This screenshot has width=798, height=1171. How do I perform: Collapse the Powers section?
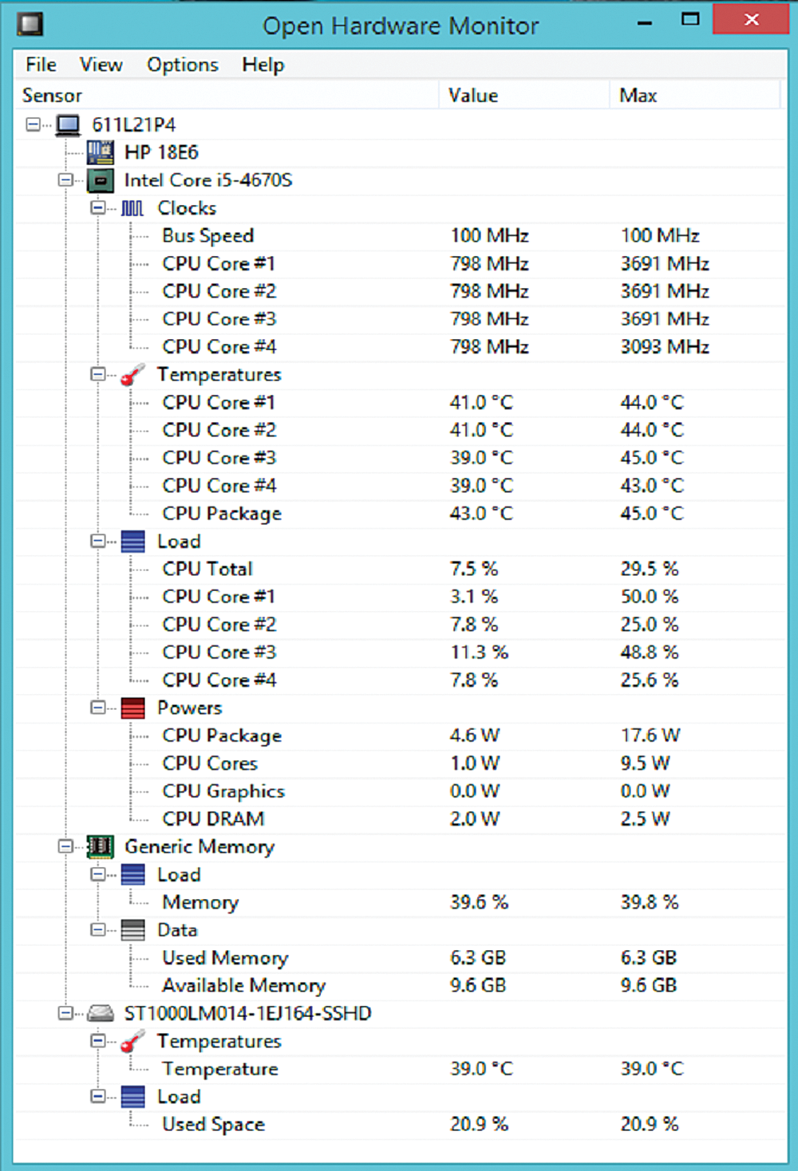pos(97,708)
